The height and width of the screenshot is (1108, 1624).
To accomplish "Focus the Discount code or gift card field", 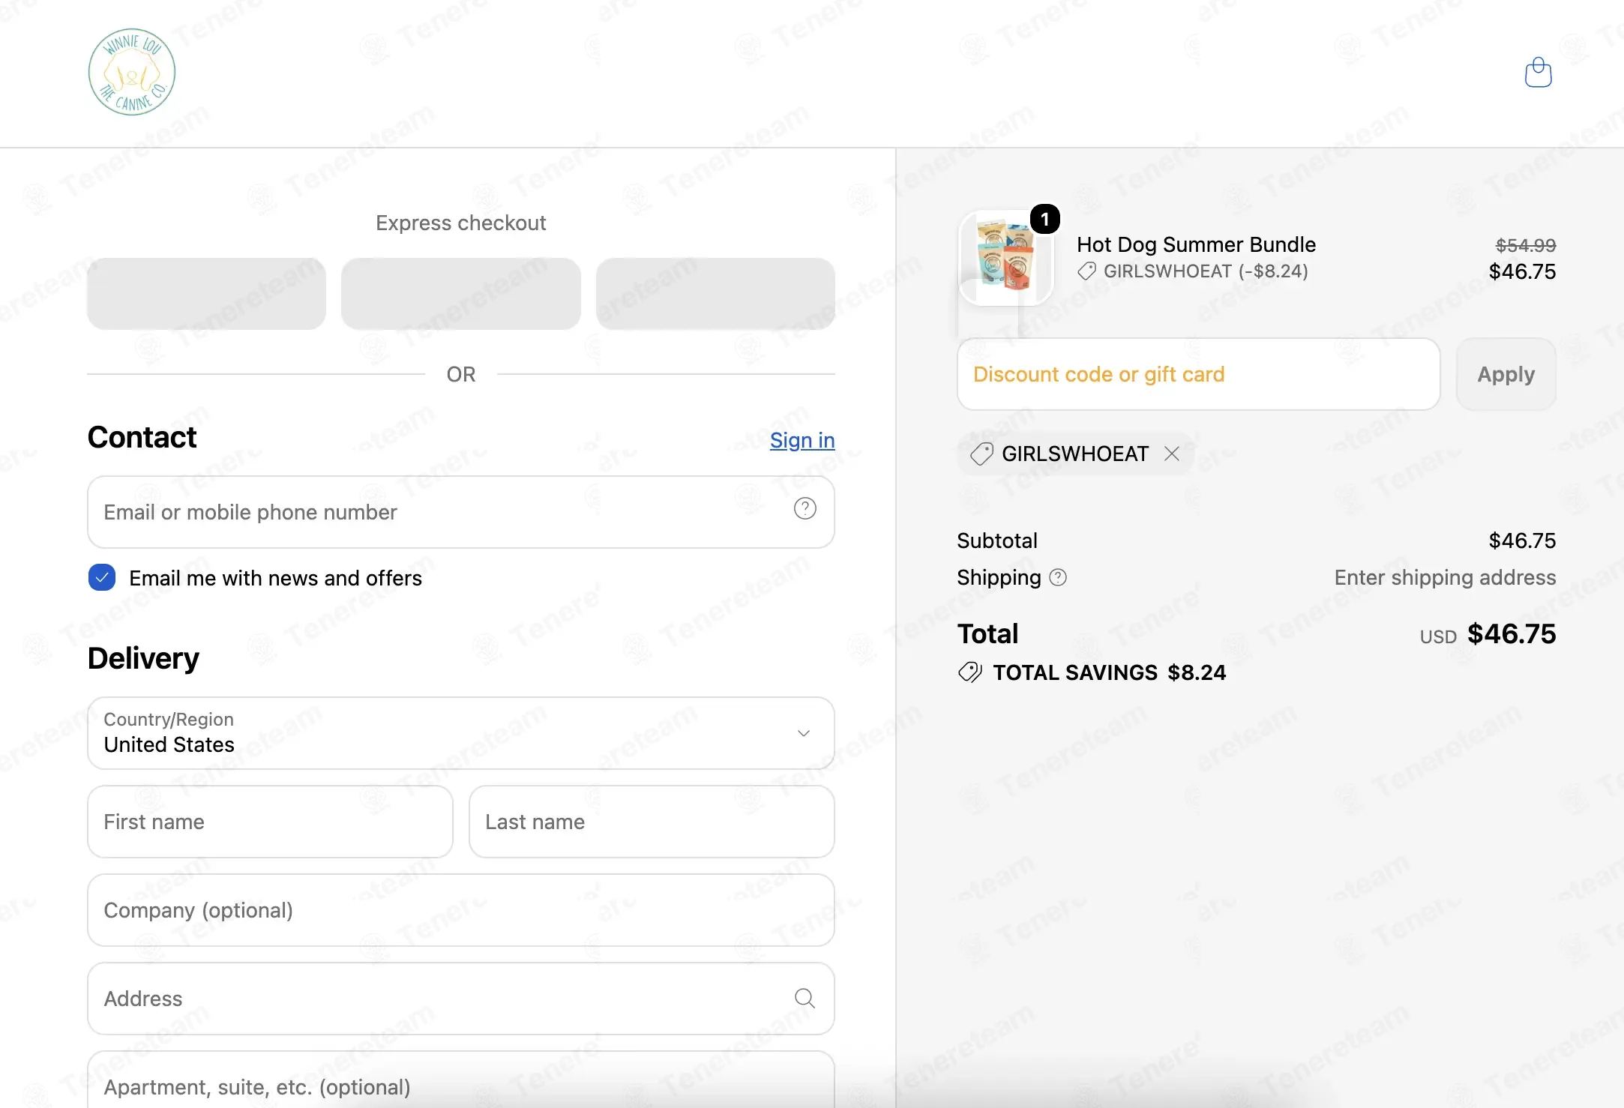I will pyautogui.click(x=1199, y=374).
